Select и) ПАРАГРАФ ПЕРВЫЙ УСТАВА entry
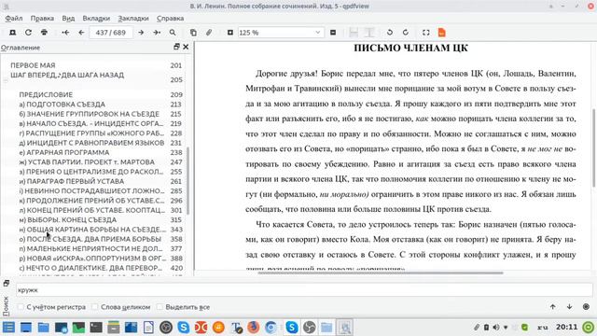 72,181
